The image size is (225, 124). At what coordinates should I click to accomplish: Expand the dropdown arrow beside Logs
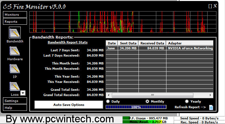(x=23, y=93)
